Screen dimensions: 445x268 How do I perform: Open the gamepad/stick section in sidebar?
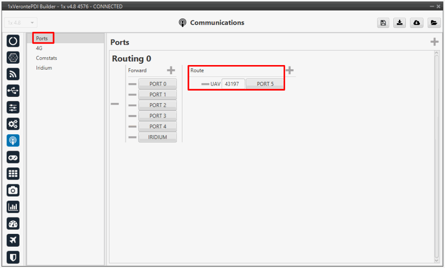13,157
